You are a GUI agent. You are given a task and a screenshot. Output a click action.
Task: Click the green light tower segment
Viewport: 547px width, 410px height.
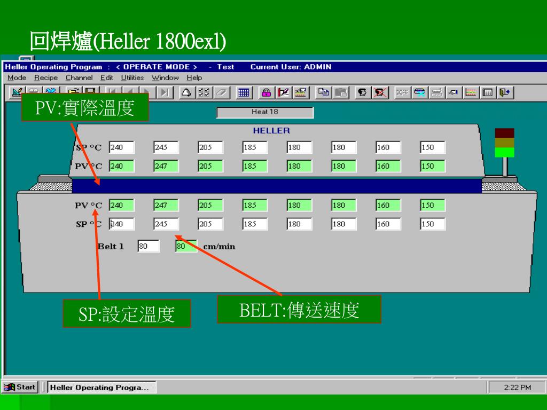[504, 152]
